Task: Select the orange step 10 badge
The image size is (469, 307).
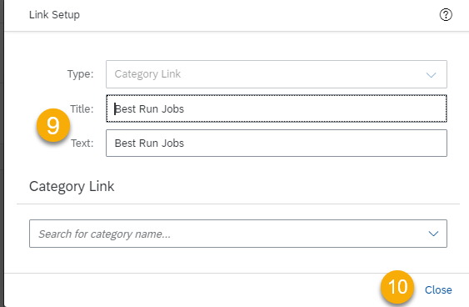Action: (397, 287)
